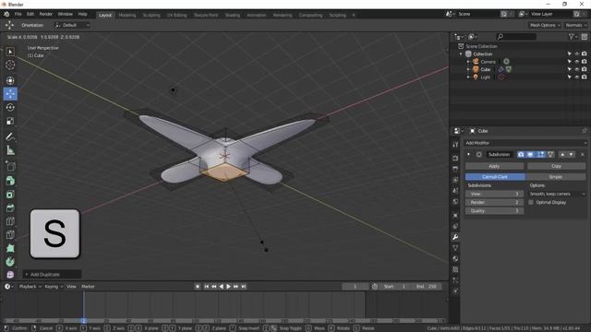Select the Knife tool
The image size is (591, 332).
[10, 235]
